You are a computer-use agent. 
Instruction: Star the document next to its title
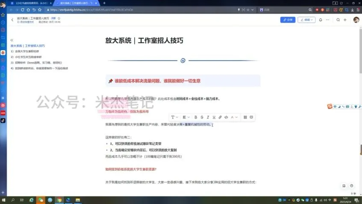point(59,18)
